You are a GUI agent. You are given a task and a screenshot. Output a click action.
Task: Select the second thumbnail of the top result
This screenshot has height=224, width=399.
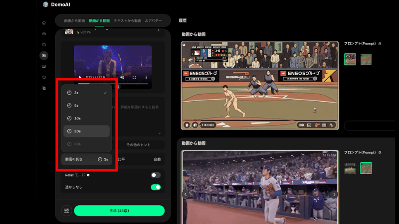(366, 59)
